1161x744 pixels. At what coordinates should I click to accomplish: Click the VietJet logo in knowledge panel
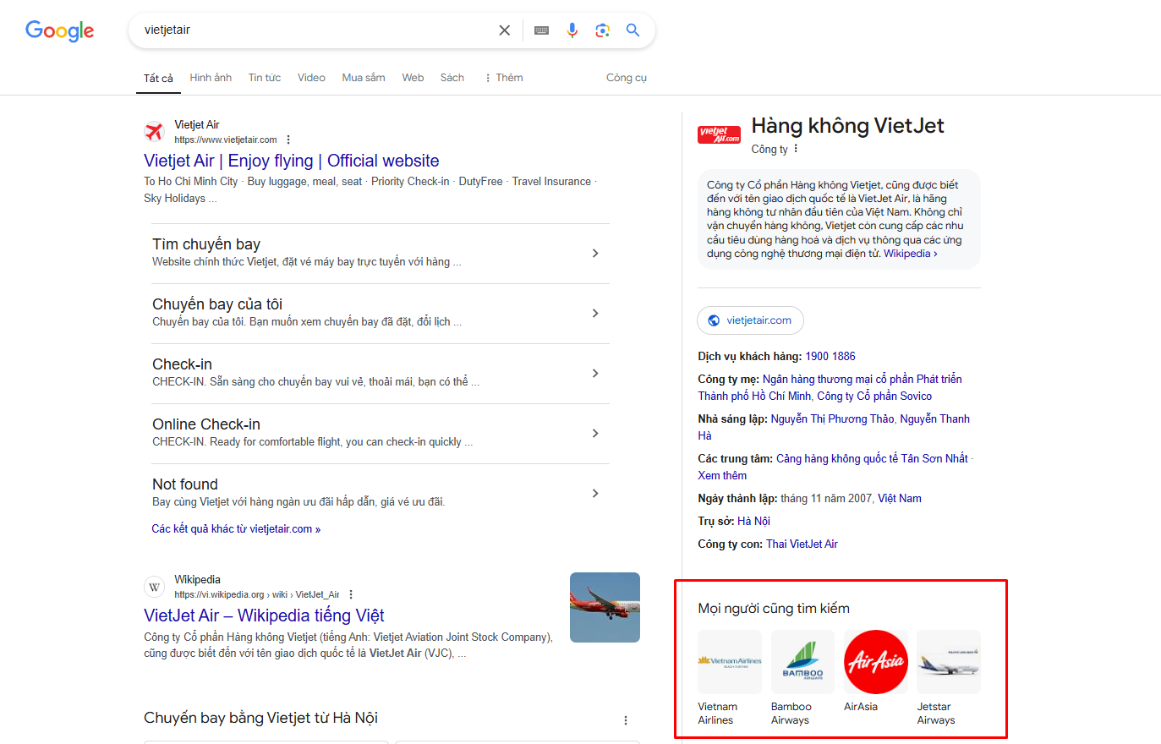[x=719, y=134]
